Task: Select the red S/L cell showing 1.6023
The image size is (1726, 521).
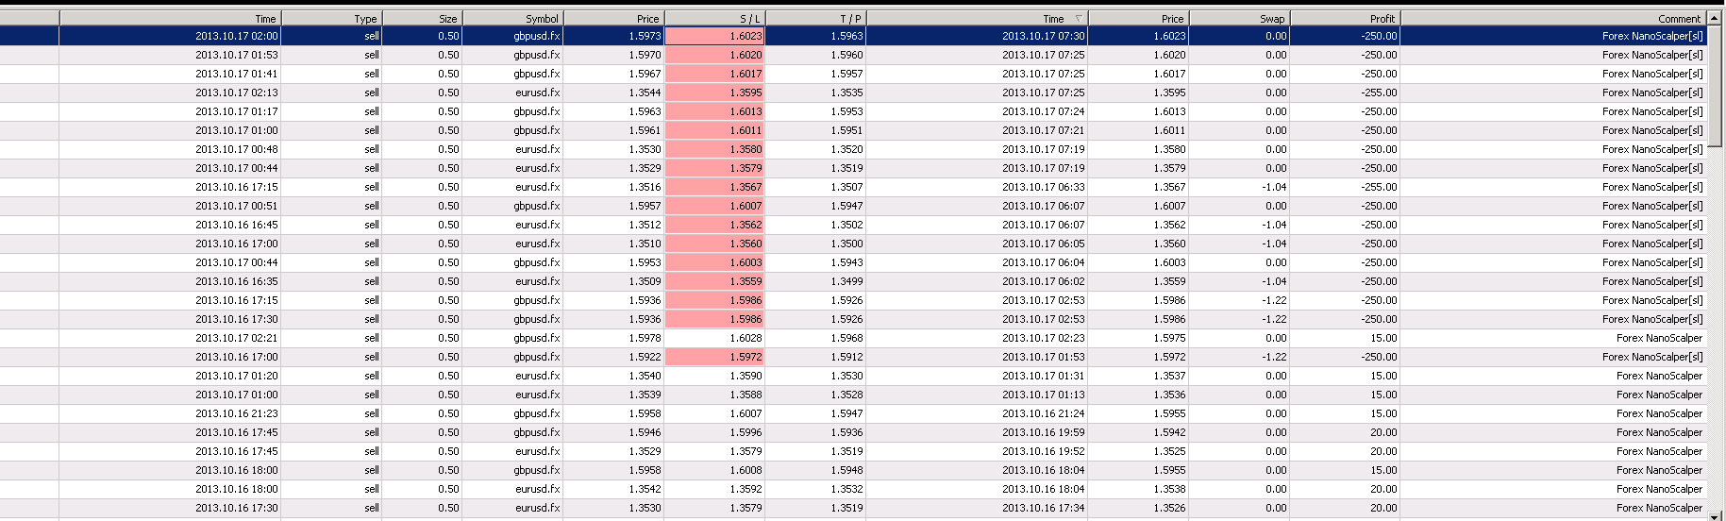Action: coord(714,36)
